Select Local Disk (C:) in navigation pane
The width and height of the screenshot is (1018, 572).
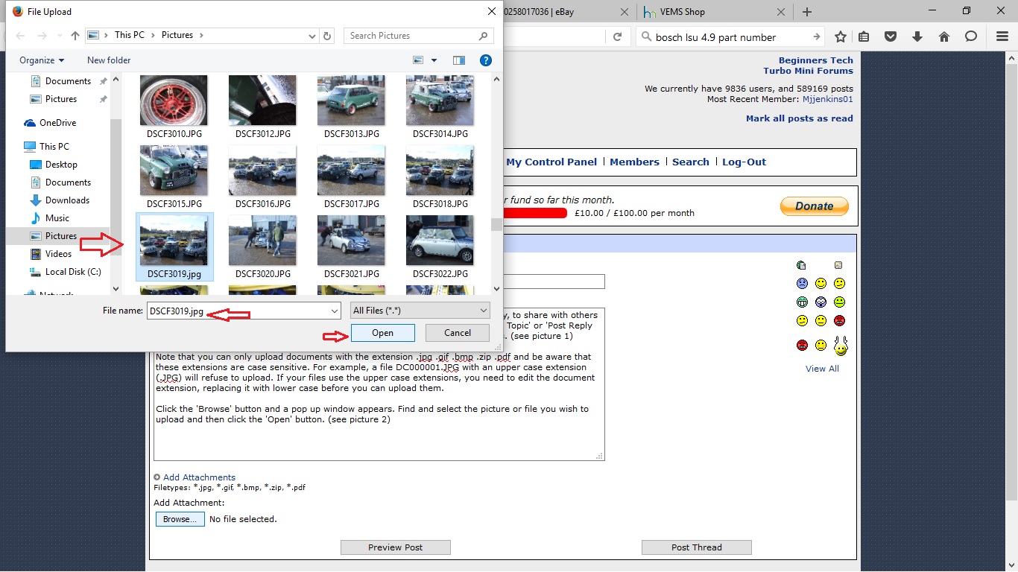[x=73, y=272]
